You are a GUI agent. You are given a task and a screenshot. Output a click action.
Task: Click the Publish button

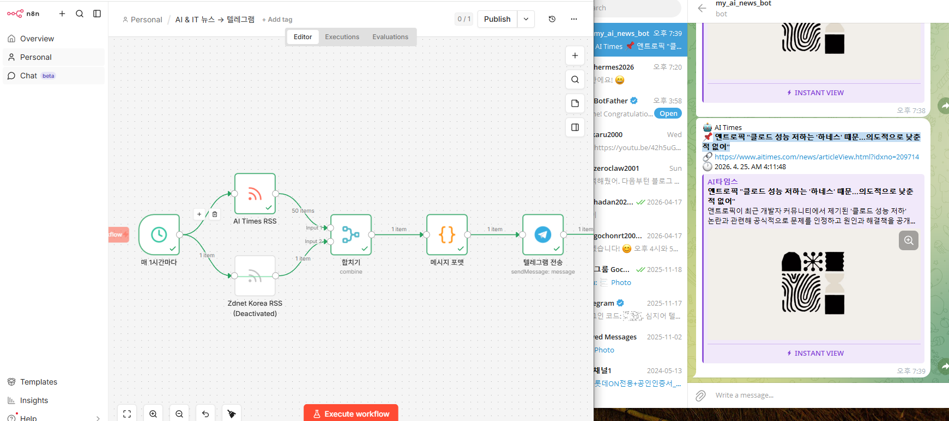pos(497,19)
